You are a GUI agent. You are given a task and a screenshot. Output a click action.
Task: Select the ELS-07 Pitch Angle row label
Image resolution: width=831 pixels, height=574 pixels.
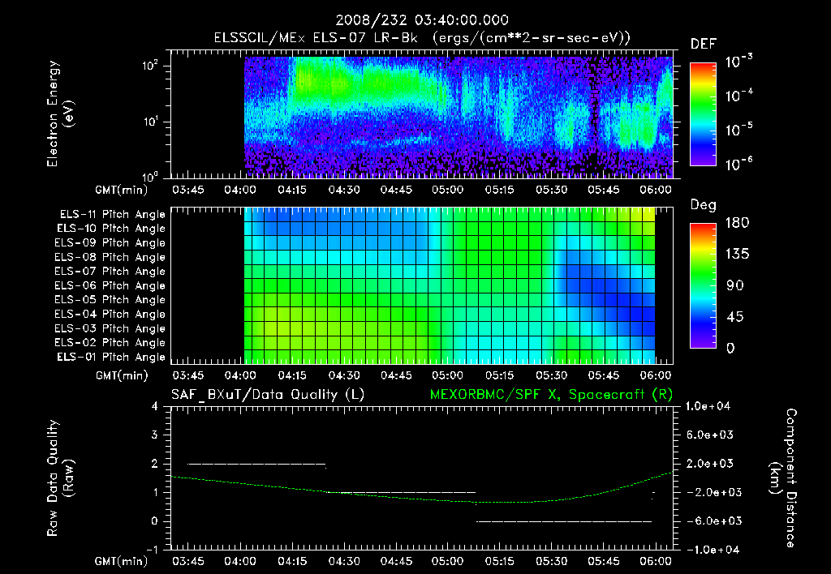click(x=110, y=272)
